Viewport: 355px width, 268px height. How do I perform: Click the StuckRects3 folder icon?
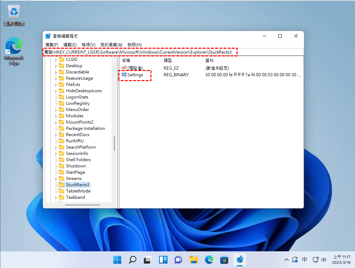tap(61, 185)
